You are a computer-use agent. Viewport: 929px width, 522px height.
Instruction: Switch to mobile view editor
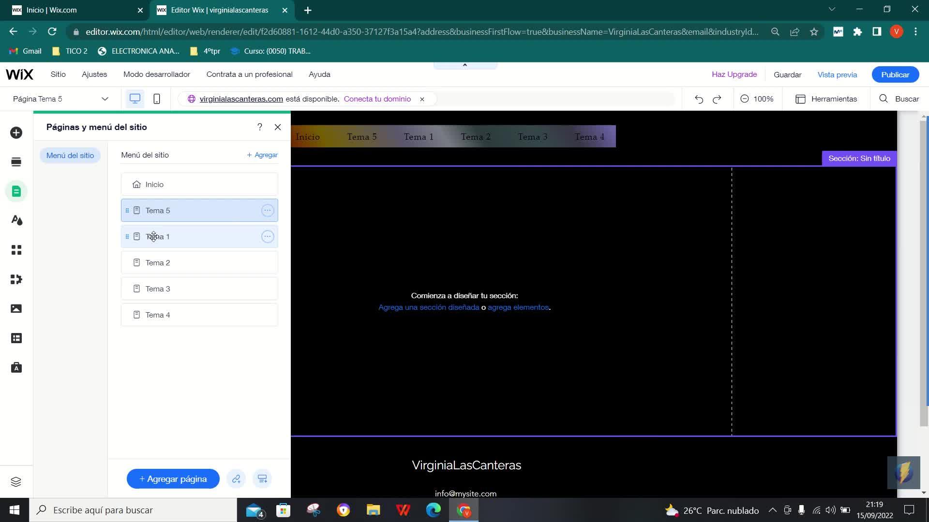click(x=157, y=99)
